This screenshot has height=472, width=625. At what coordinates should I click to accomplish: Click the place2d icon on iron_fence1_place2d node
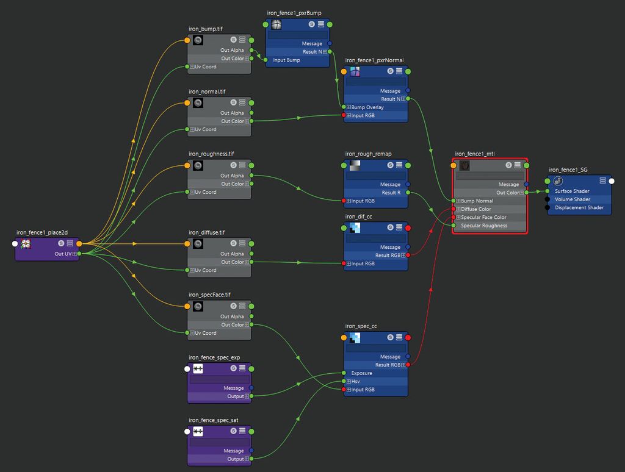[x=24, y=243]
